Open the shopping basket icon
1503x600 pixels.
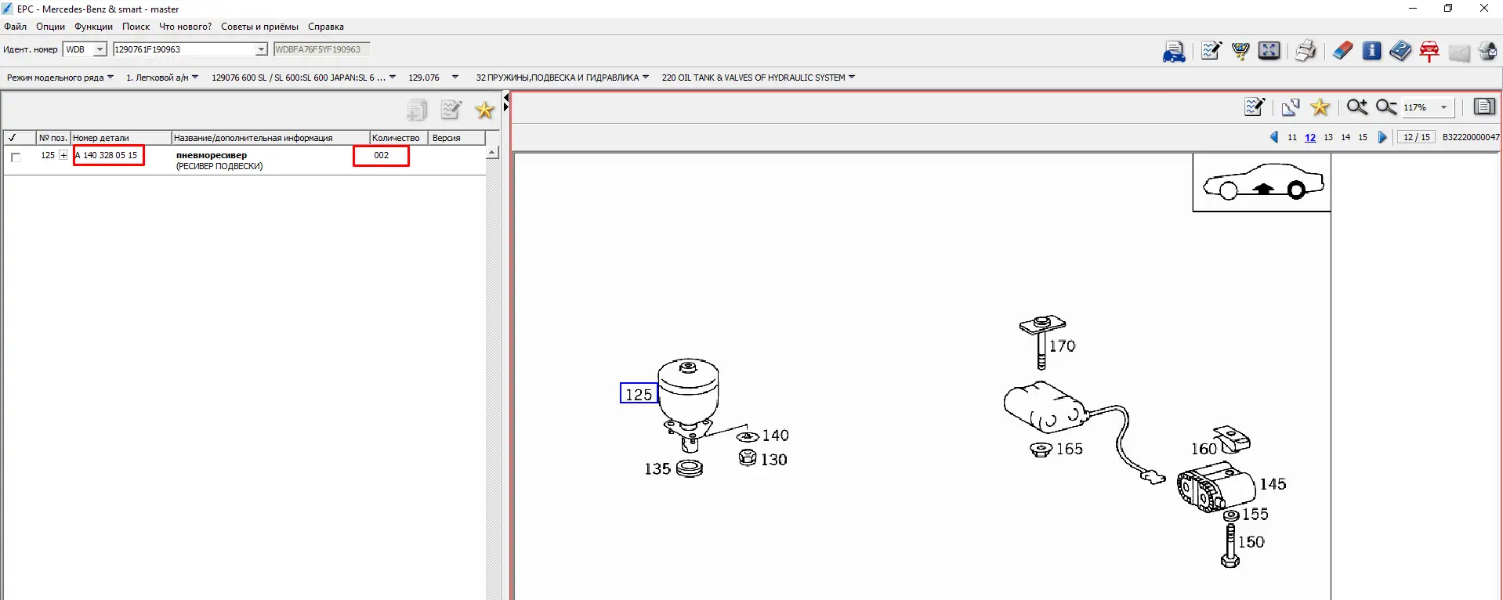coord(1240,51)
